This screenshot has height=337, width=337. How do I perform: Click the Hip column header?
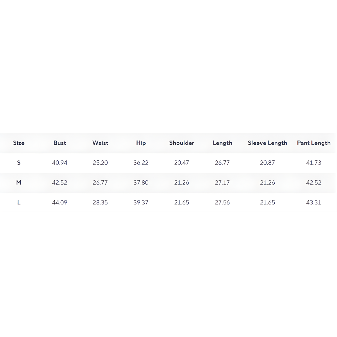(x=141, y=143)
